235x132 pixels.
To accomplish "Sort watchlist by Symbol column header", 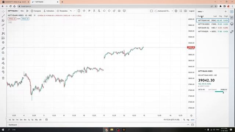I will click(x=201, y=16).
